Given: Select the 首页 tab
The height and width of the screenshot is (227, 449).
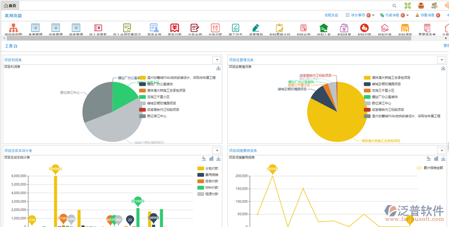Looking at the screenshot, I should point(11,5).
